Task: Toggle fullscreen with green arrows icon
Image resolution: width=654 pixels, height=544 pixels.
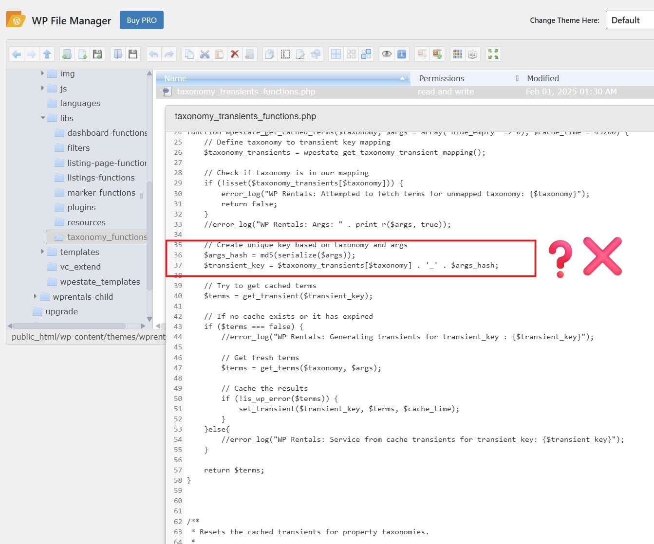Action: click(493, 54)
